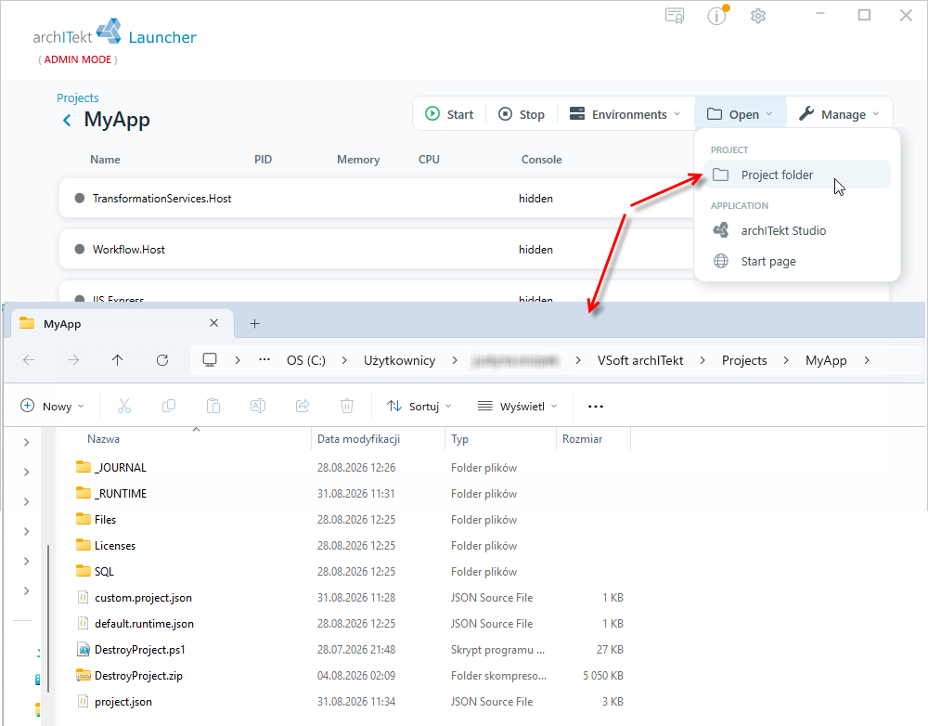Choose Project folder from the Open menu
The height and width of the screenshot is (726, 928).
796,175
